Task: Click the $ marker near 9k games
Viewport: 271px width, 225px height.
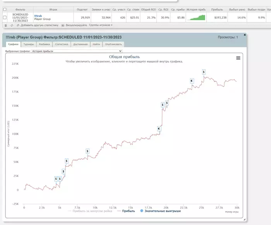Action: [87, 151]
